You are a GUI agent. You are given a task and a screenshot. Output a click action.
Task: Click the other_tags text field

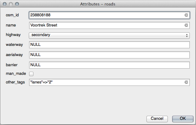(105, 82)
